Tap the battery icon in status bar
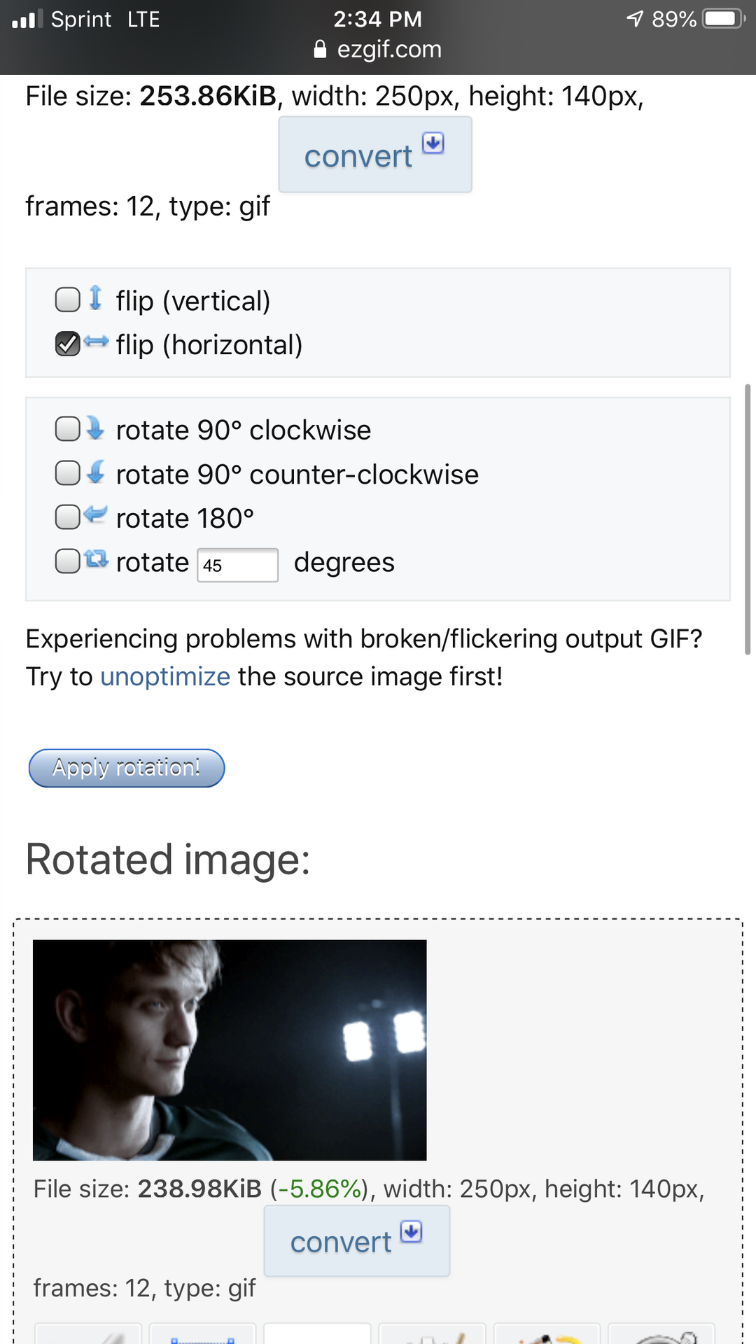 724,18
